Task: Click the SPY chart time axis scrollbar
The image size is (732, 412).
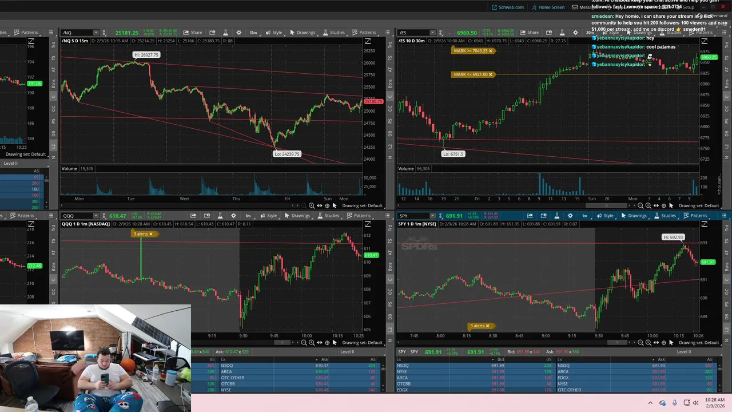Action: 617,342
